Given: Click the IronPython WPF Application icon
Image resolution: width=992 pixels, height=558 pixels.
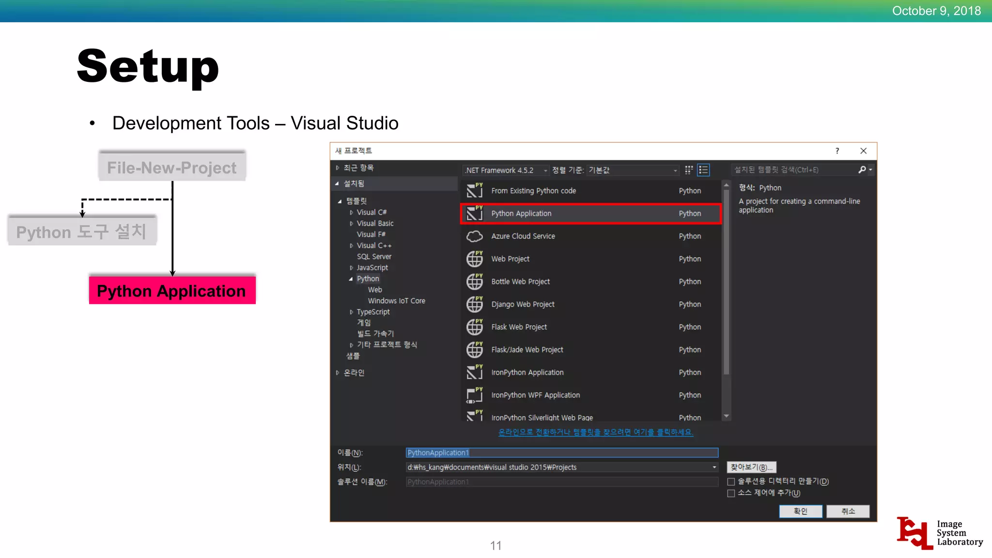Looking at the screenshot, I should coord(475,395).
